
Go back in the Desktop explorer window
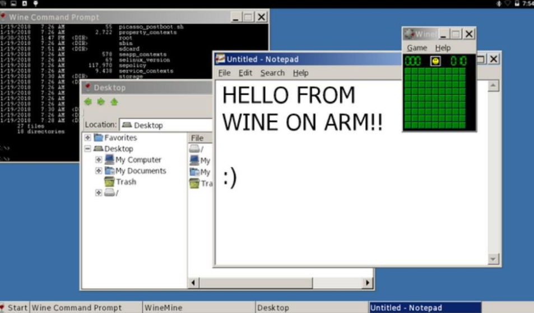(x=88, y=101)
